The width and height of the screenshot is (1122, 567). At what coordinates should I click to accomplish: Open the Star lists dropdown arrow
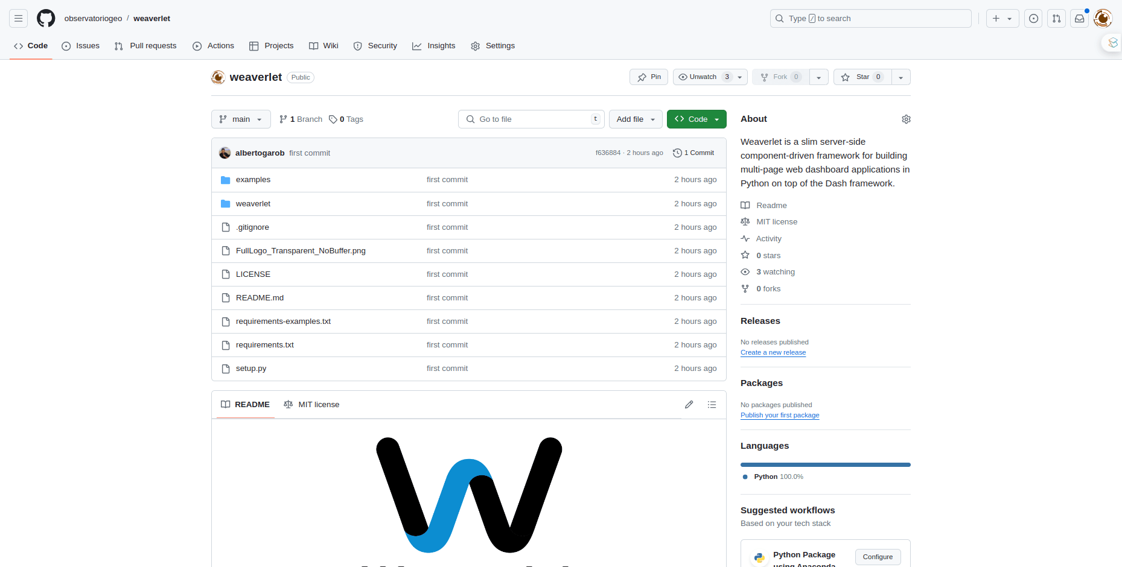point(901,77)
